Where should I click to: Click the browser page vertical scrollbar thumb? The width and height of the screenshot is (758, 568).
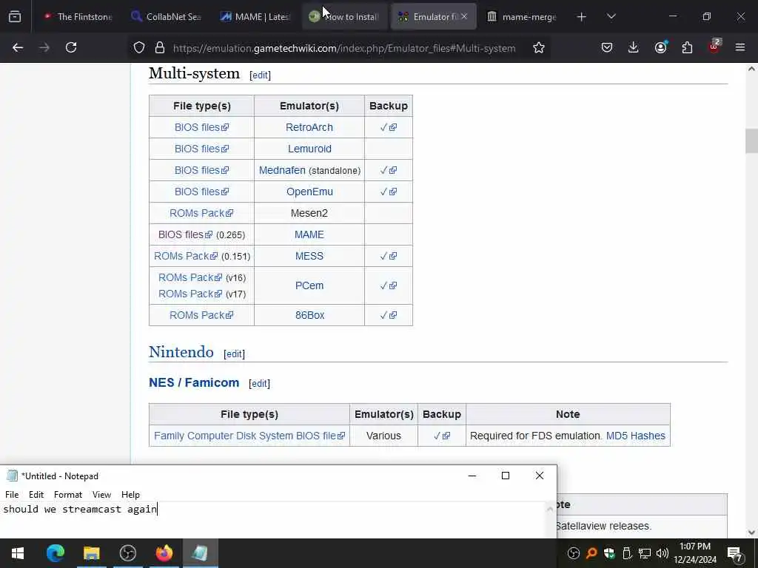click(751, 141)
